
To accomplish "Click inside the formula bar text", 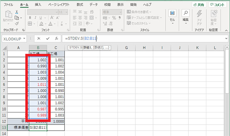I will [81, 38].
